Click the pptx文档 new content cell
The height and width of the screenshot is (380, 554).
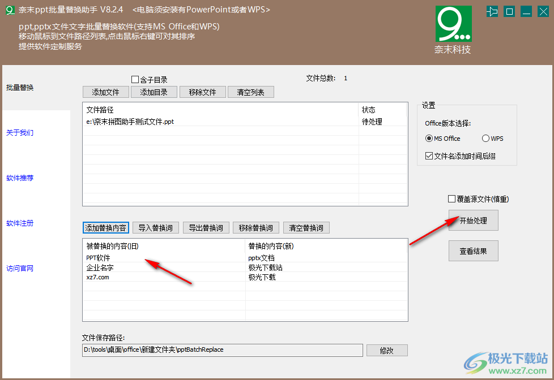pyautogui.click(x=326, y=258)
